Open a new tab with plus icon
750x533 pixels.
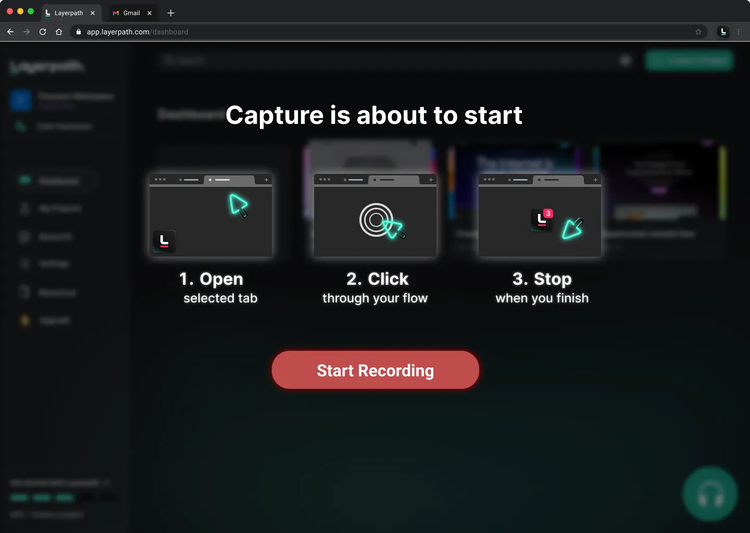click(171, 13)
